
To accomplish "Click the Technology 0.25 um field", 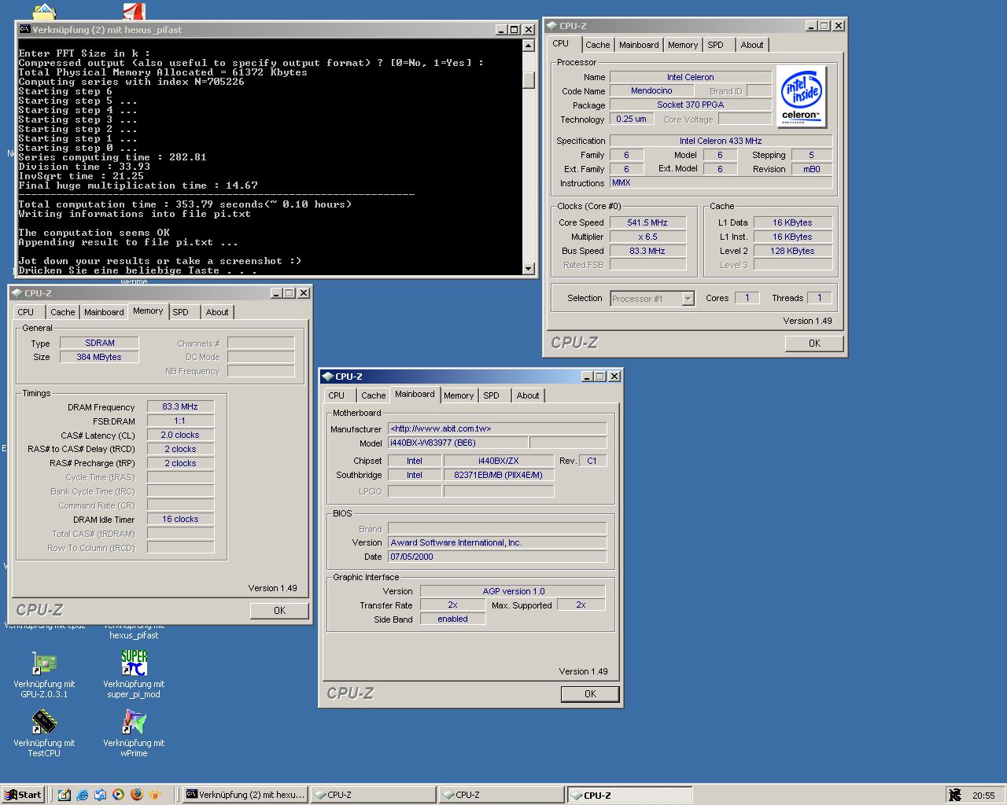I will coord(631,119).
